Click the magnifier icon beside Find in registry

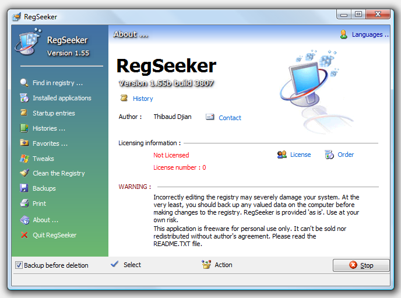(x=24, y=83)
